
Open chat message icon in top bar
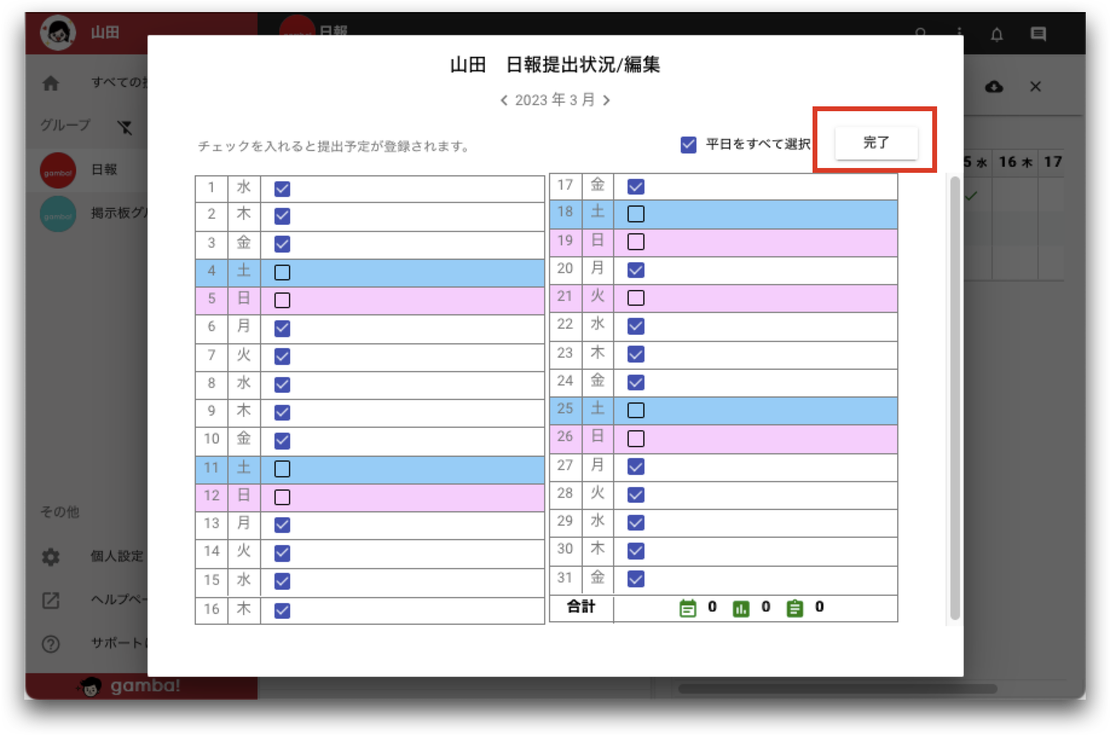(1039, 34)
